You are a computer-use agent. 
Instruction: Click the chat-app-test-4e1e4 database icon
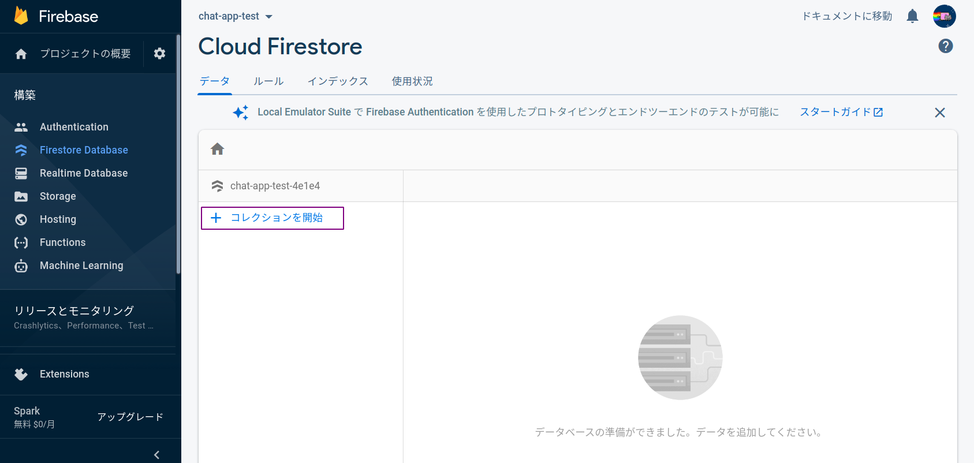218,186
